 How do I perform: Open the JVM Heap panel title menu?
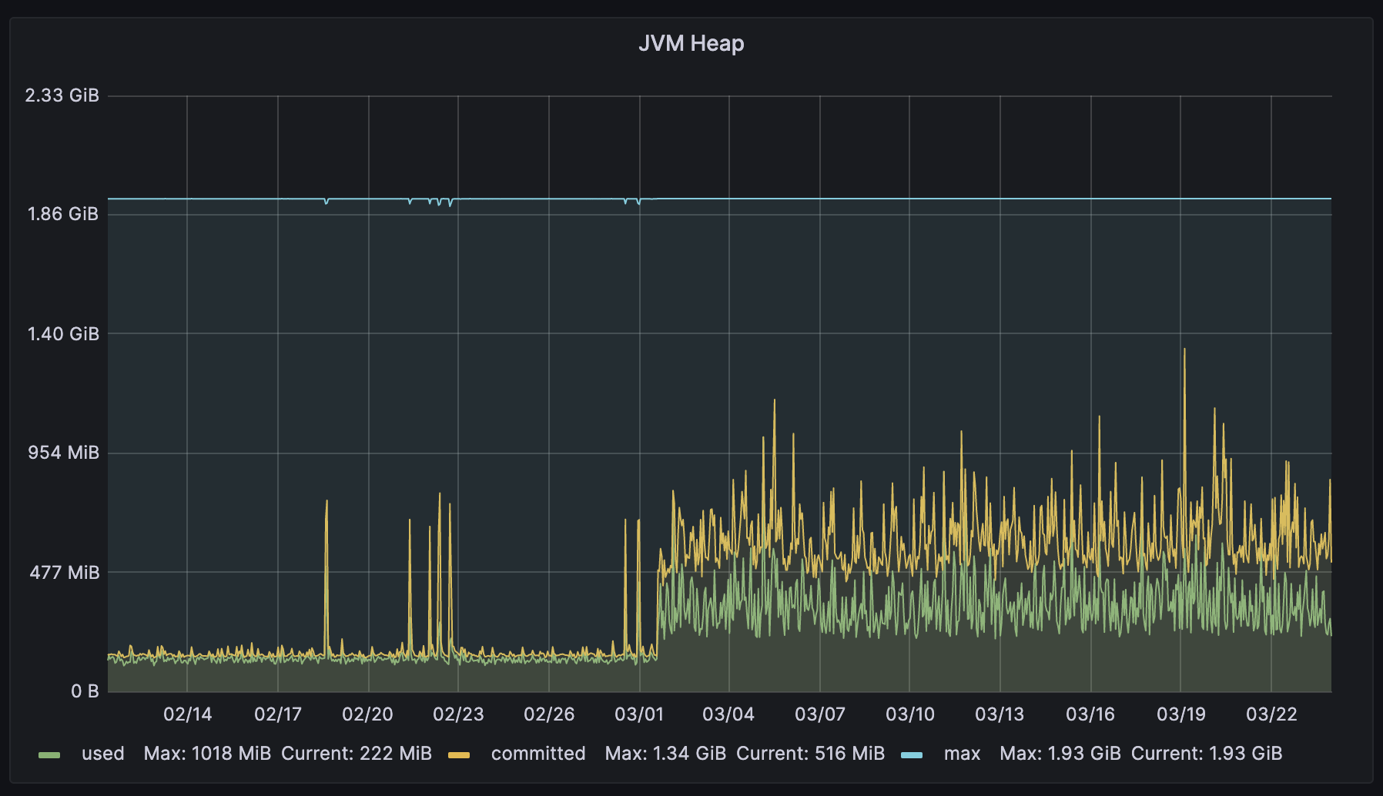coord(691,43)
